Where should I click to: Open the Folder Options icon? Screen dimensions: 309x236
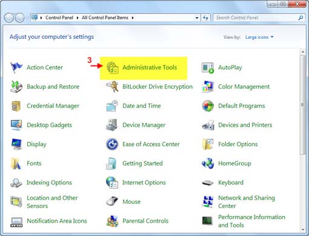coord(208,144)
